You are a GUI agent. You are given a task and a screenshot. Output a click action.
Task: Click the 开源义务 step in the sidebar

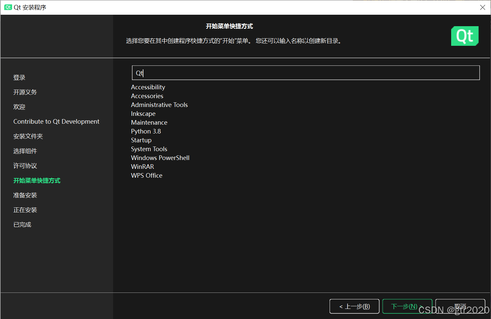click(x=25, y=92)
